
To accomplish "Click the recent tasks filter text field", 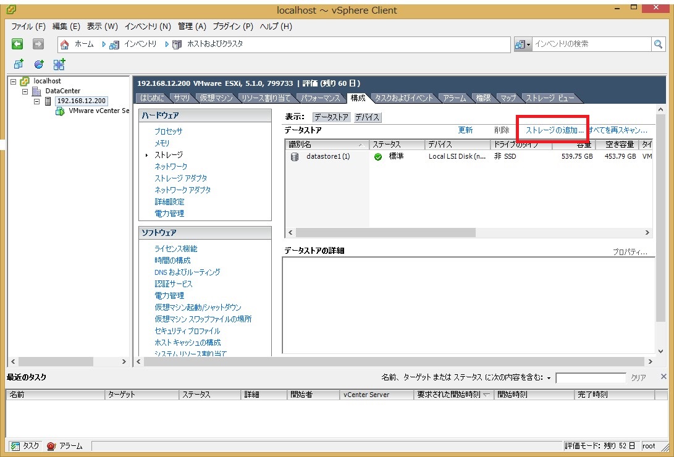I will coord(591,378).
